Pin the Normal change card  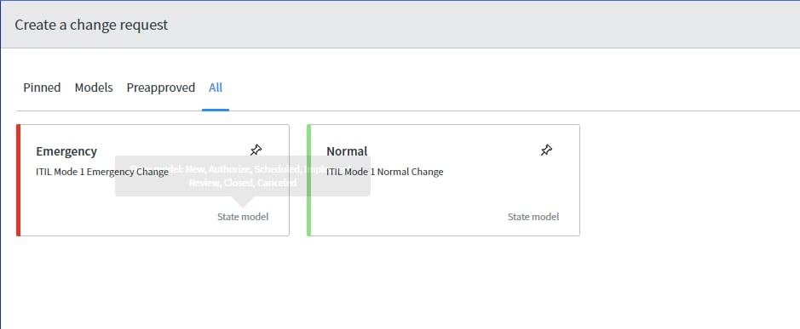click(x=546, y=150)
